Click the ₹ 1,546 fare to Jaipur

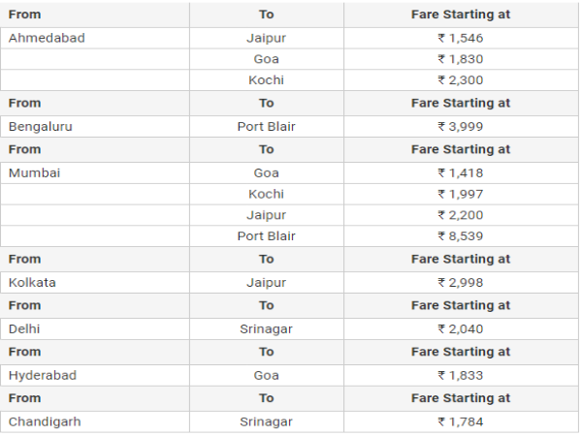click(x=460, y=38)
